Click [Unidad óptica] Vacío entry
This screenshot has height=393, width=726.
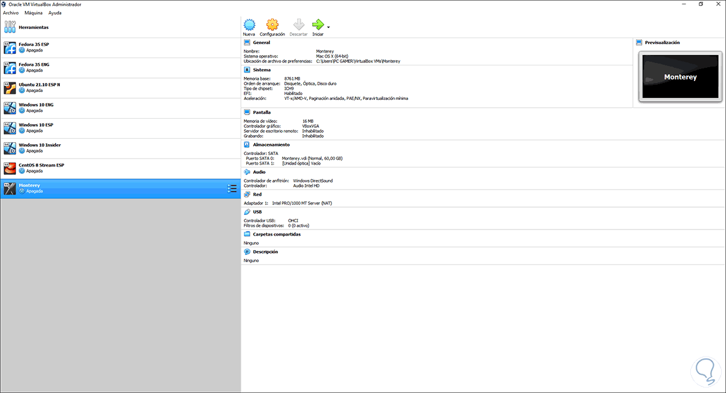point(301,163)
